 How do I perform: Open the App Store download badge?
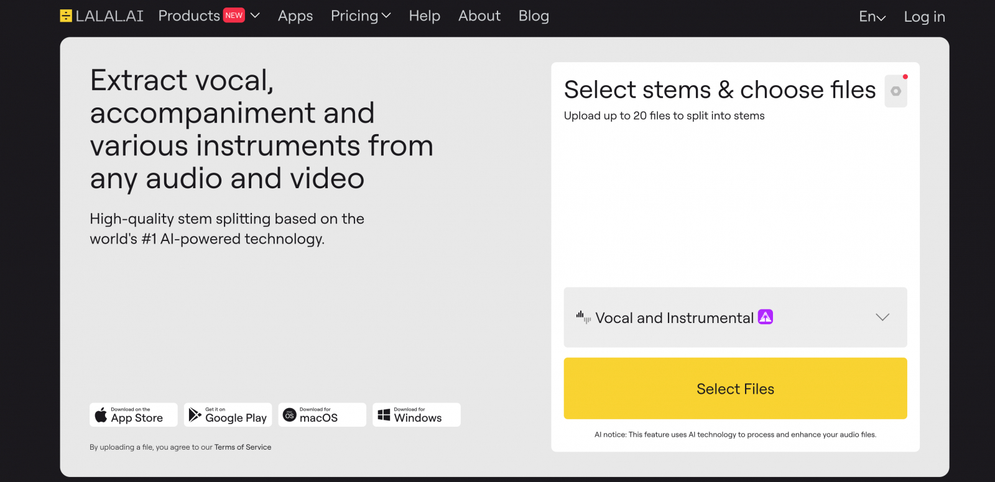(x=134, y=415)
